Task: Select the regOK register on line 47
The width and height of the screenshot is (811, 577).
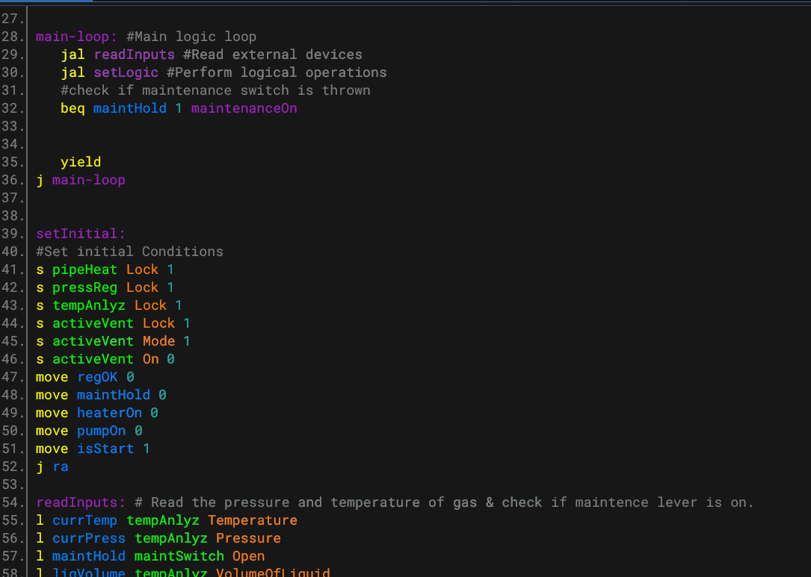Action: pos(97,377)
